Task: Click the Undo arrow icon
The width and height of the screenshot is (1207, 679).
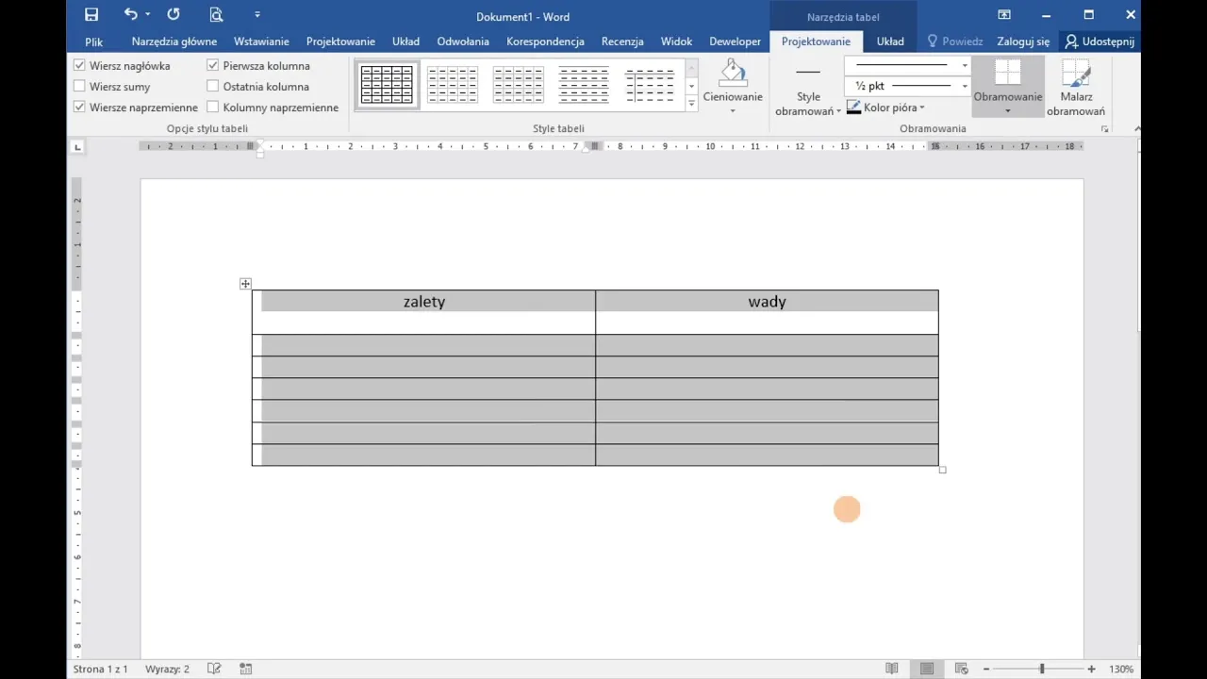Action: pyautogui.click(x=131, y=15)
